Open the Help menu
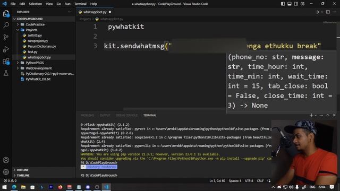 pos(93,4)
